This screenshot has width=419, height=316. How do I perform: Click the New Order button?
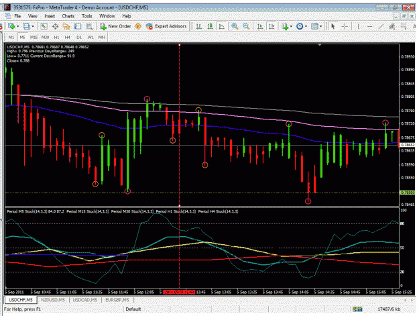click(x=115, y=26)
